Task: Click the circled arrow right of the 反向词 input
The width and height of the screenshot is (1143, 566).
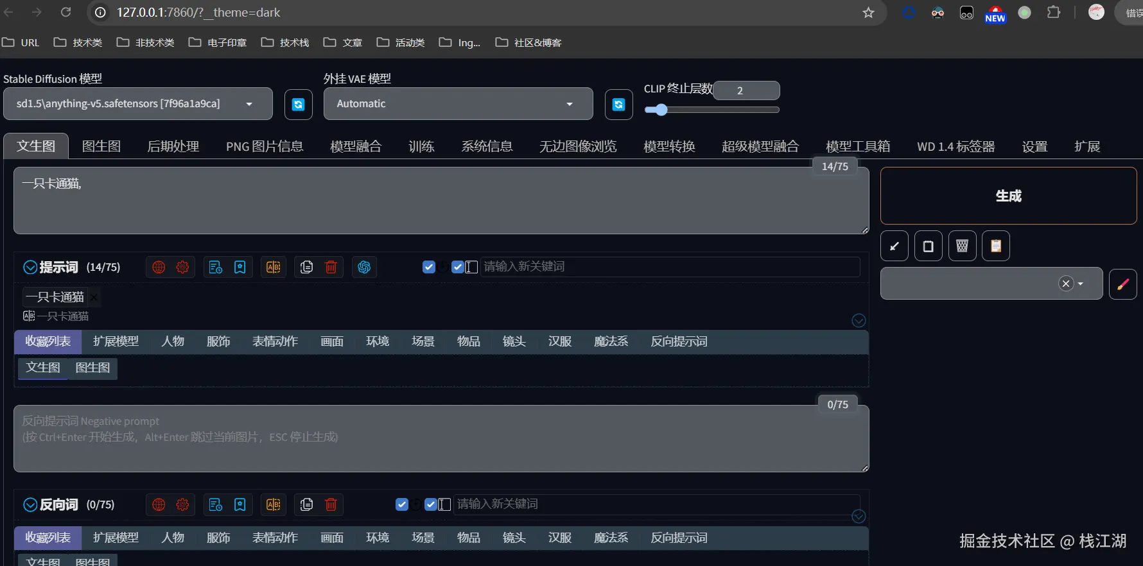Action: coord(859,516)
